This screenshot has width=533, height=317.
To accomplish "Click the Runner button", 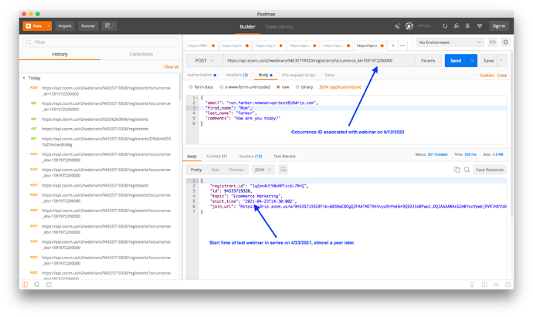I will click(x=88, y=25).
